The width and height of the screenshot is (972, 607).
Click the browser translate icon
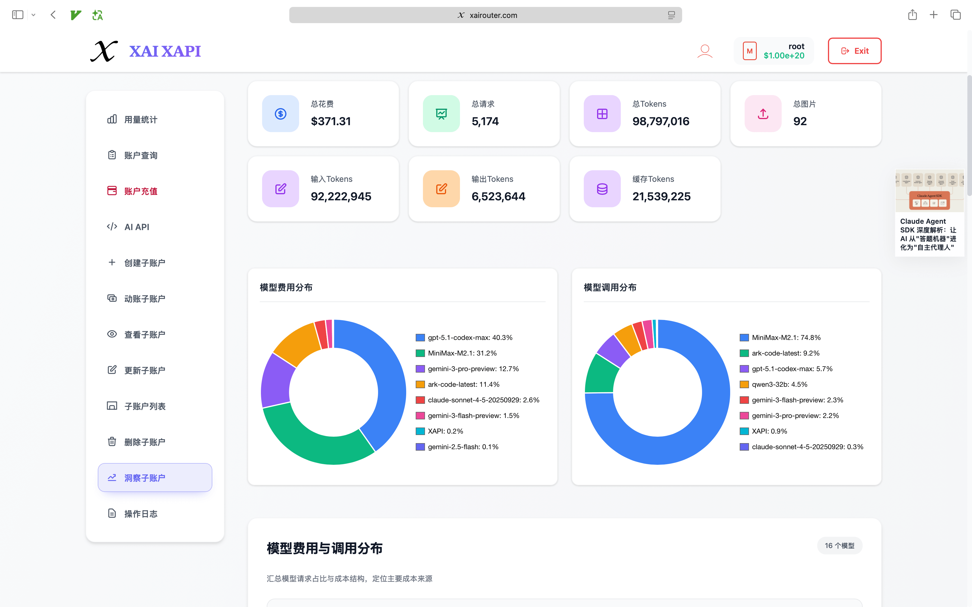(x=97, y=15)
